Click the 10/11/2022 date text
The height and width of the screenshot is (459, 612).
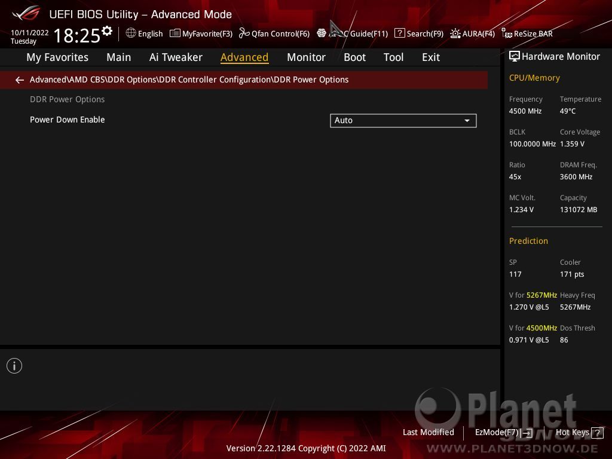(30, 33)
